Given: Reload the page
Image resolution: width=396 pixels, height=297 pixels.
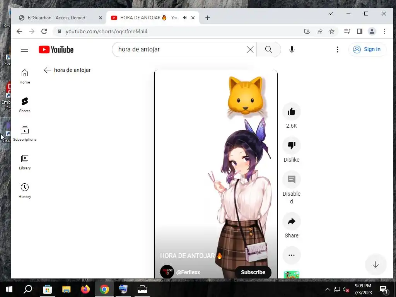Looking at the screenshot, I should pyautogui.click(x=44, y=31).
